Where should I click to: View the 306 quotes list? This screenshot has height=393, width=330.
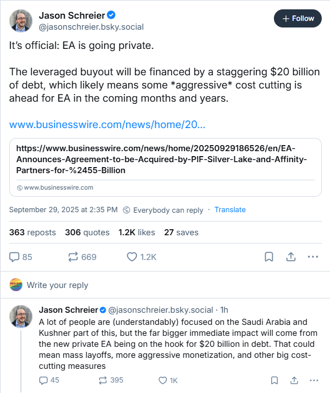coord(87,233)
